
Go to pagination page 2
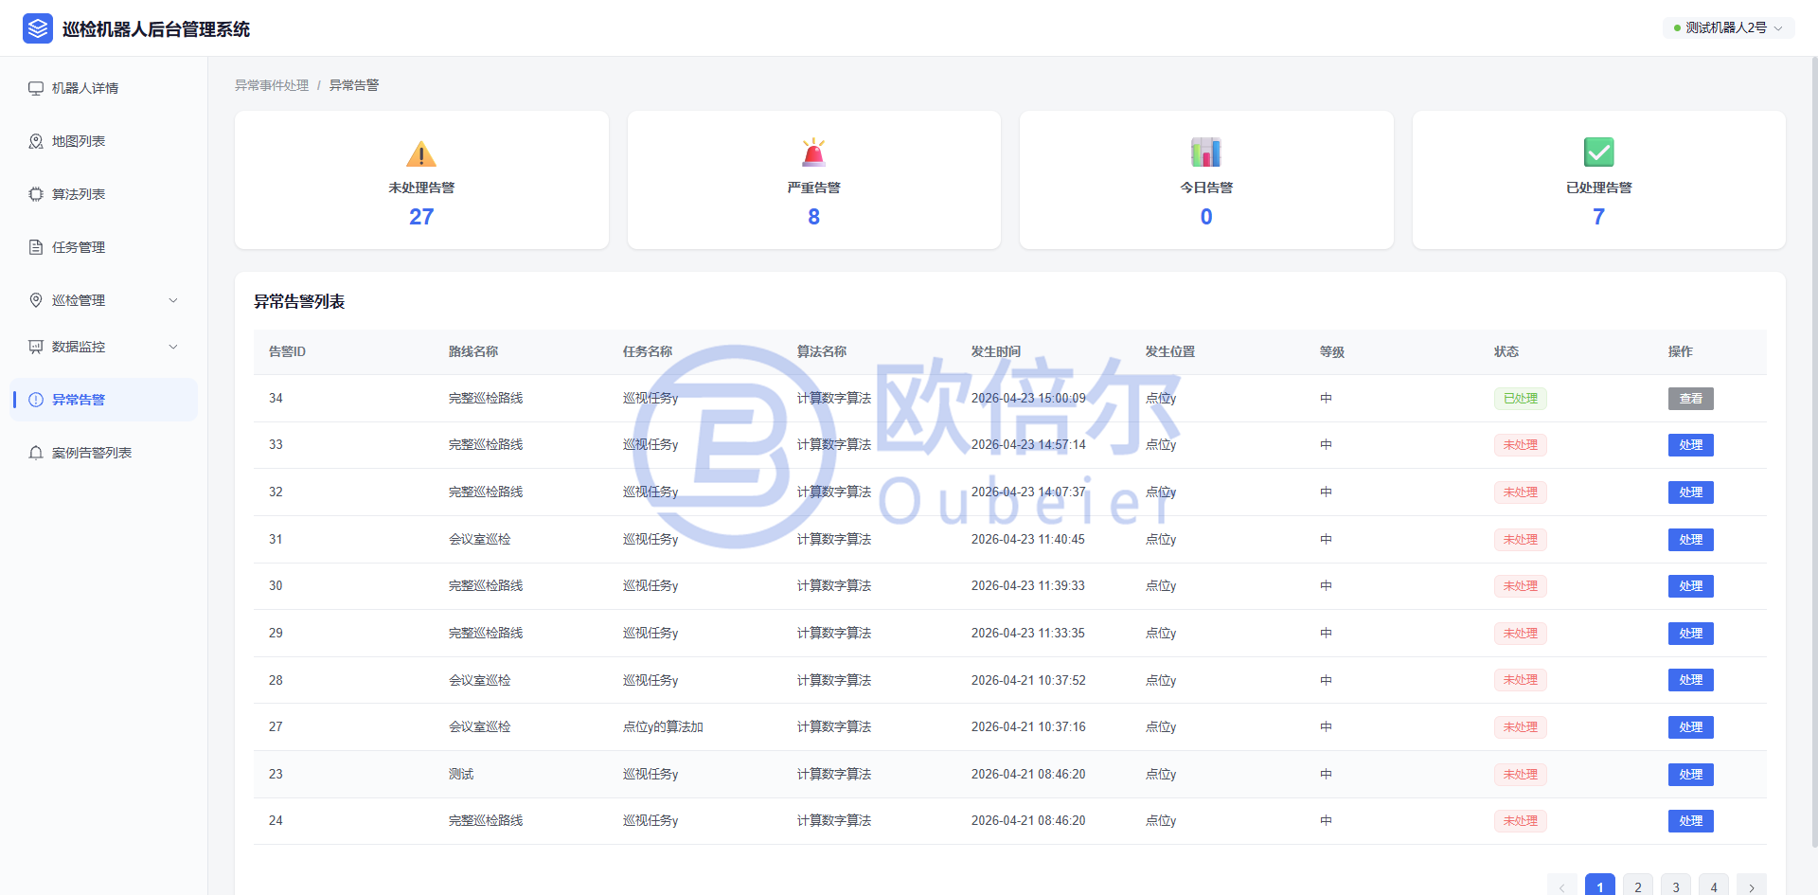point(1638,886)
